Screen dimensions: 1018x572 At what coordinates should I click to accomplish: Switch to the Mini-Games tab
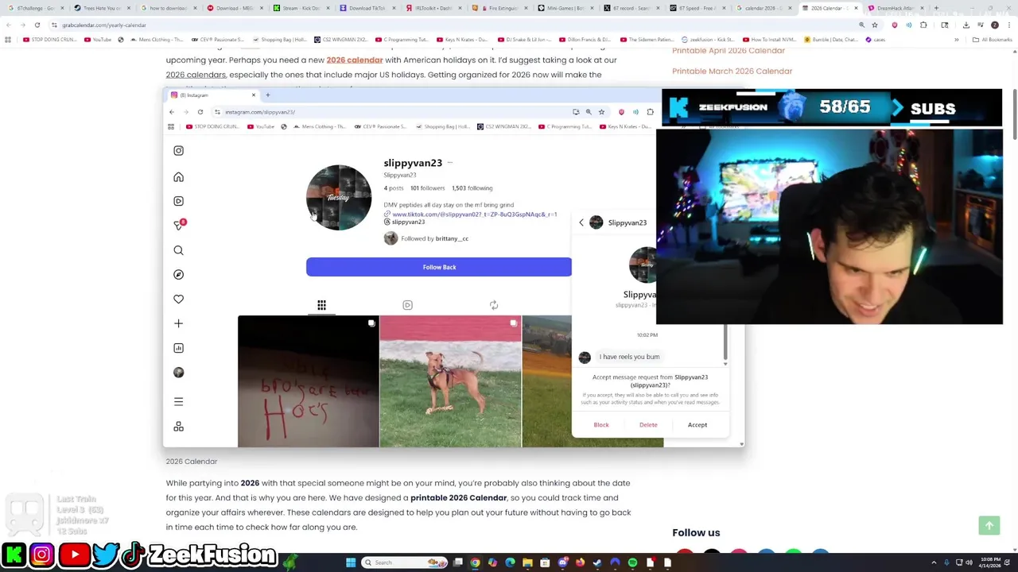pyautogui.click(x=565, y=8)
